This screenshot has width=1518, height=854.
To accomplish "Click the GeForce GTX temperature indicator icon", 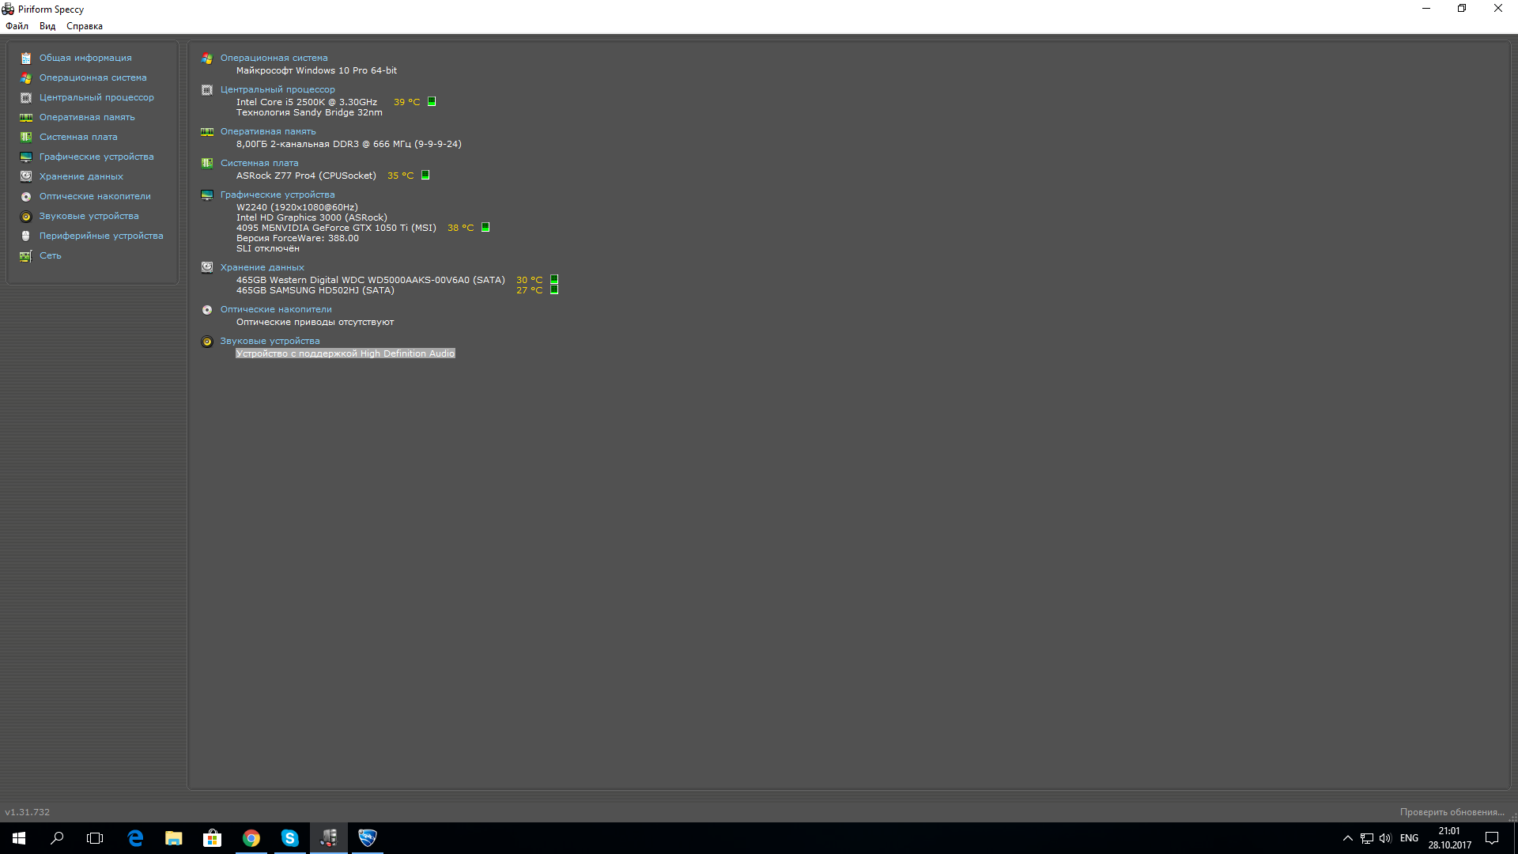I will [x=485, y=227].
